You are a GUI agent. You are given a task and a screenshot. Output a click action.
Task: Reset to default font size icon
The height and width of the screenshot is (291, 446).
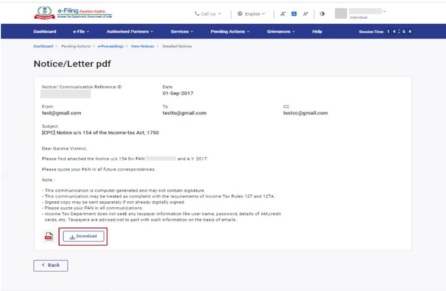point(294,14)
